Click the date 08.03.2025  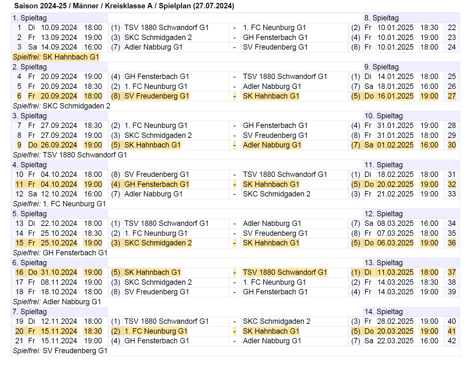395,223
